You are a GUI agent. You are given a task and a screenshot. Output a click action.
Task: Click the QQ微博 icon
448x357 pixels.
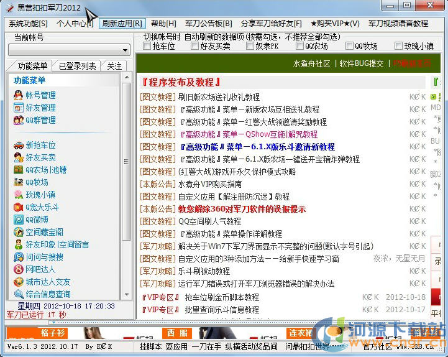(x=19, y=220)
